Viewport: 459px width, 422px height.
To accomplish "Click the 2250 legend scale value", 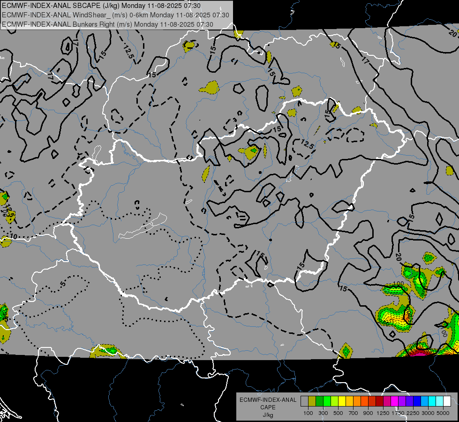I will 413,413.
